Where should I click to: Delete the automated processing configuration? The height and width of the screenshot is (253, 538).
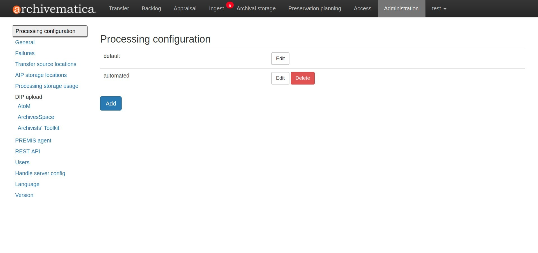[x=303, y=78]
